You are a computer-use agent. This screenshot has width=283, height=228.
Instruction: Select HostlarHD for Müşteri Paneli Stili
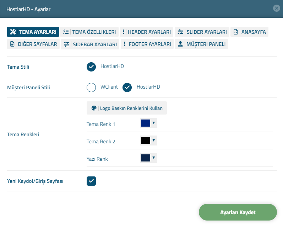coord(127,88)
